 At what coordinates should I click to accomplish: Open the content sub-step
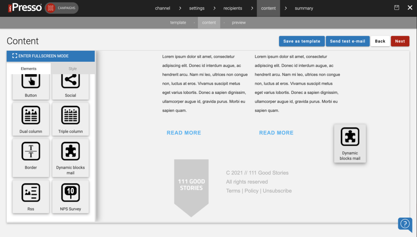tap(209, 23)
